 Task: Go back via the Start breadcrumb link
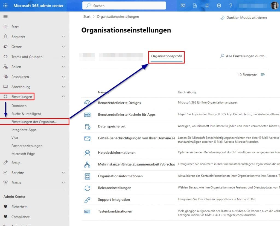pos(87,16)
